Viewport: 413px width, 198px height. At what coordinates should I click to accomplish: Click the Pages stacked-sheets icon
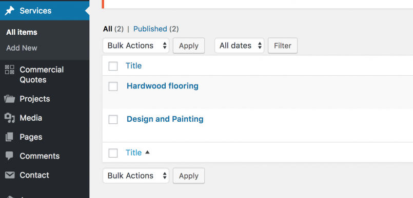[9, 137]
